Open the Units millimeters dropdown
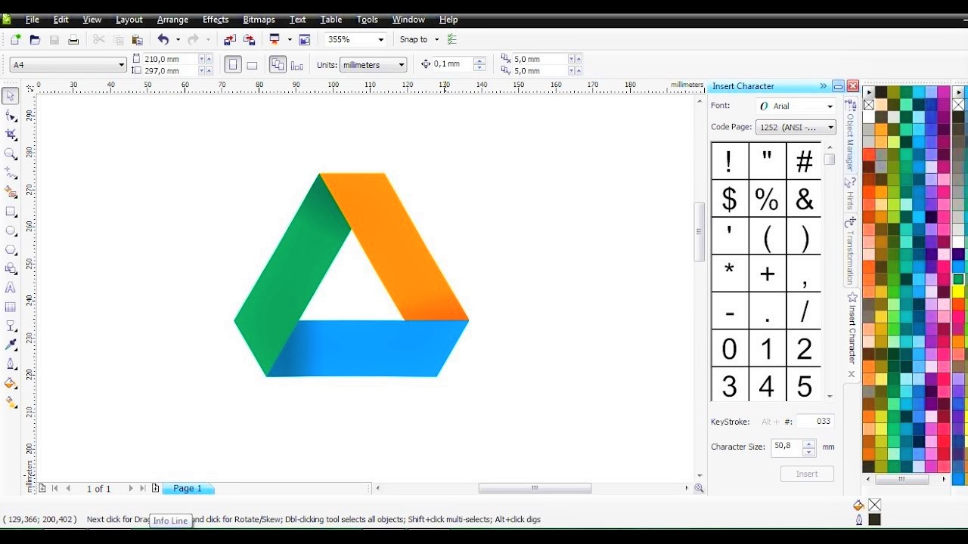 click(401, 65)
